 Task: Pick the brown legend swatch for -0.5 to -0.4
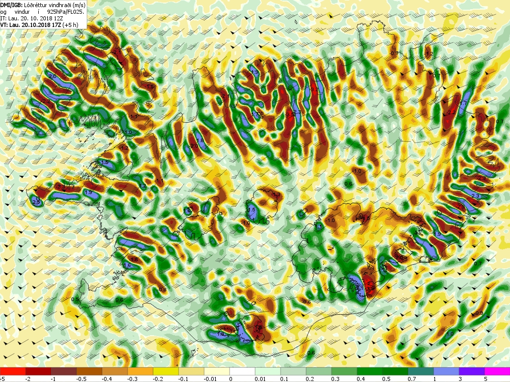point(89,371)
